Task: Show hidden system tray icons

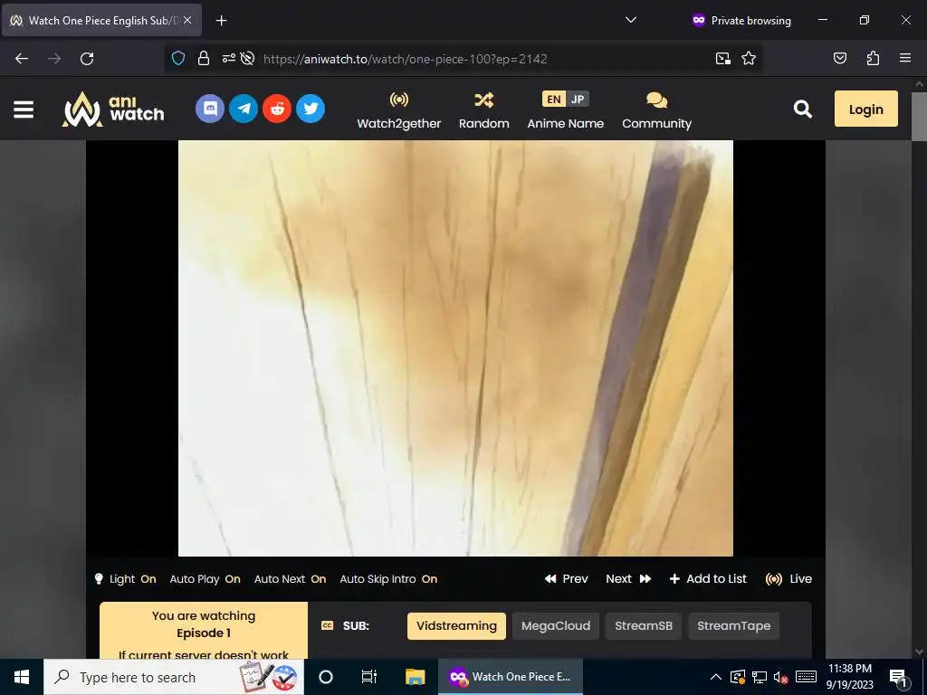Action: pyautogui.click(x=715, y=677)
